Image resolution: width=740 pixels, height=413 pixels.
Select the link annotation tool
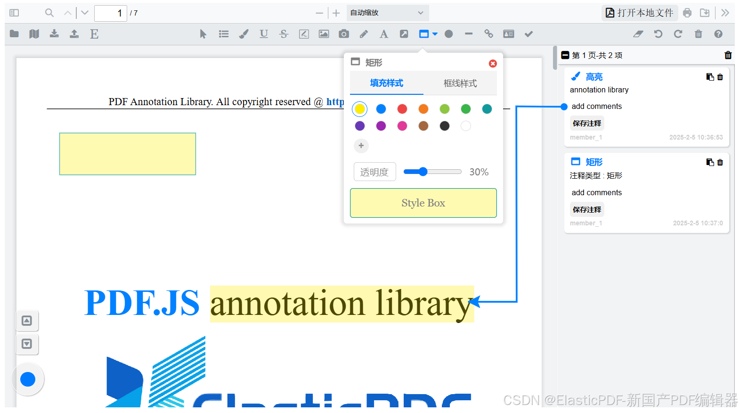point(488,34)
